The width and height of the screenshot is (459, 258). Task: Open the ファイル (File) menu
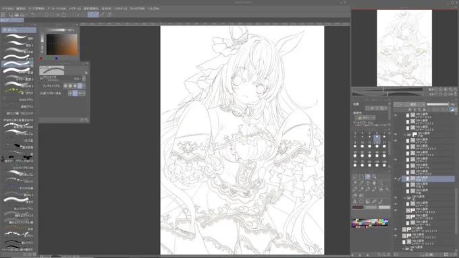(x=8, y=9)
